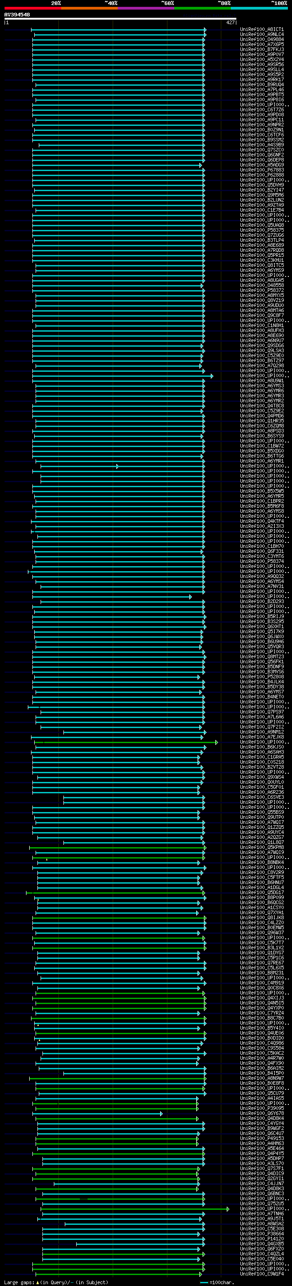The width and height of the screenshot is (292, 1286).
Task: Select hit UniRef100_A9NLC4
Action: point(262,35)
